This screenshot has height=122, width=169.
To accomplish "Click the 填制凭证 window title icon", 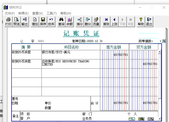I will (x=6, y=7).
